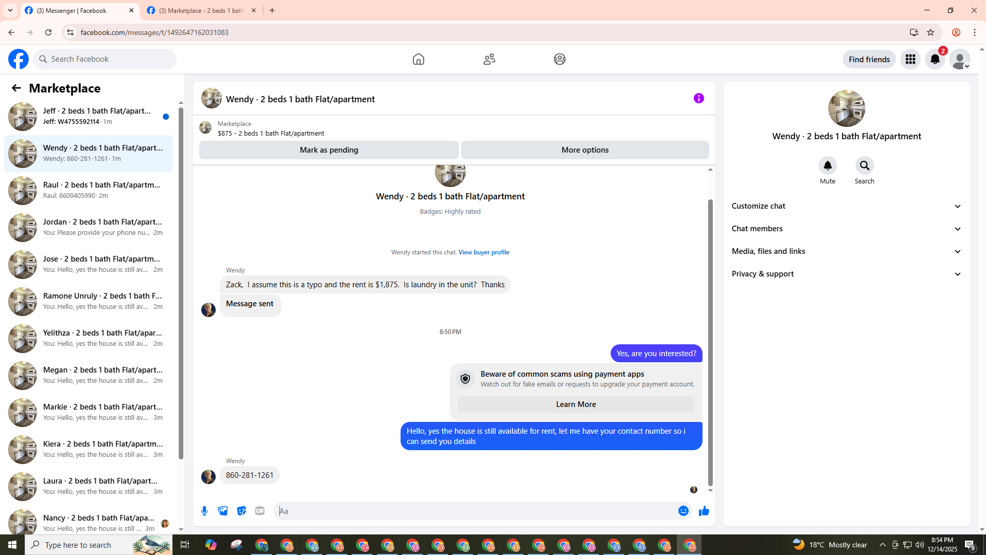986x555 pixels.
Task: Open View buyer profile link
Action: click(x=483, y=252)
